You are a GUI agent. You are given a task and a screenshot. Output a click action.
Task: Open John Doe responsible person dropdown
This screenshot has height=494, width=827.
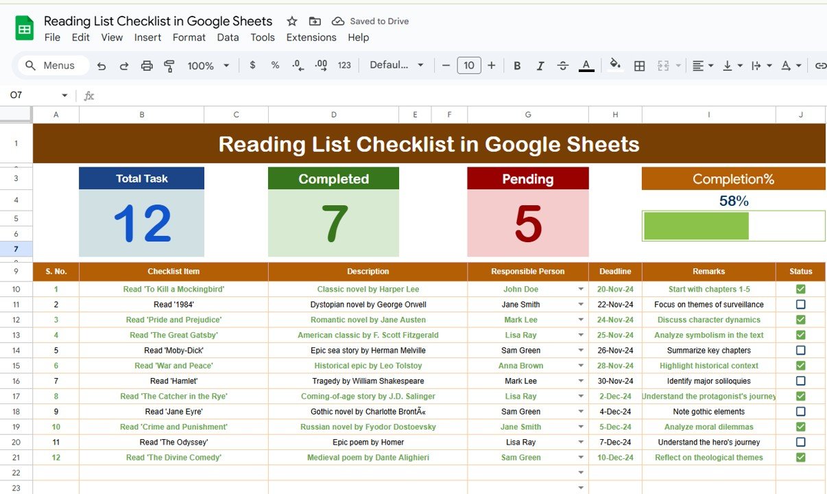tap(581, 290)
